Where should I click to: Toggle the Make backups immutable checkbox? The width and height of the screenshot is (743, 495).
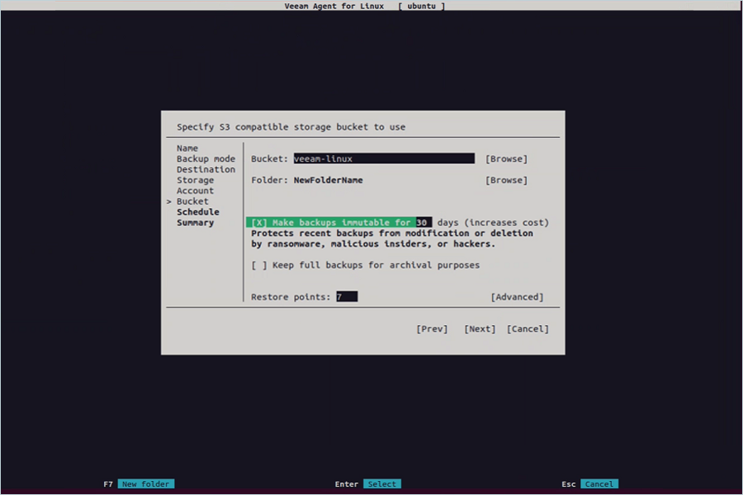[x=259, y=223]
